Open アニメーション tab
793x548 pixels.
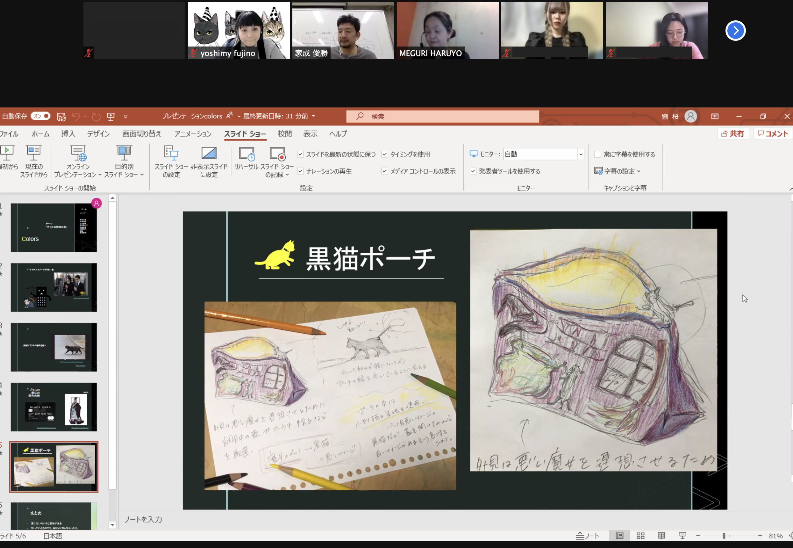193,134
